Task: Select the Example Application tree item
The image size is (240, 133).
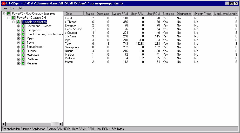Action: pyautogui.click(x=34, y=22)
